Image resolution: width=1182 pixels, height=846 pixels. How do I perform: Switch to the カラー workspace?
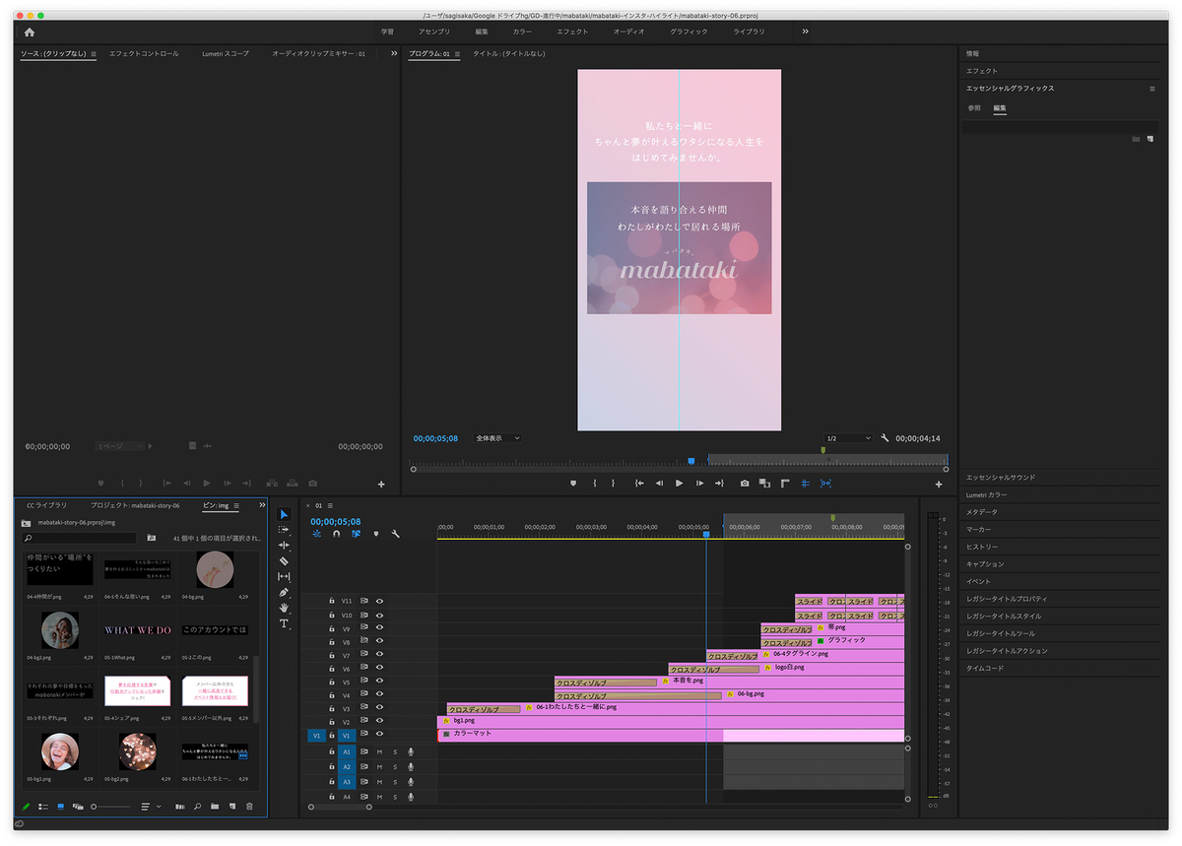click(x=522, y=32)
